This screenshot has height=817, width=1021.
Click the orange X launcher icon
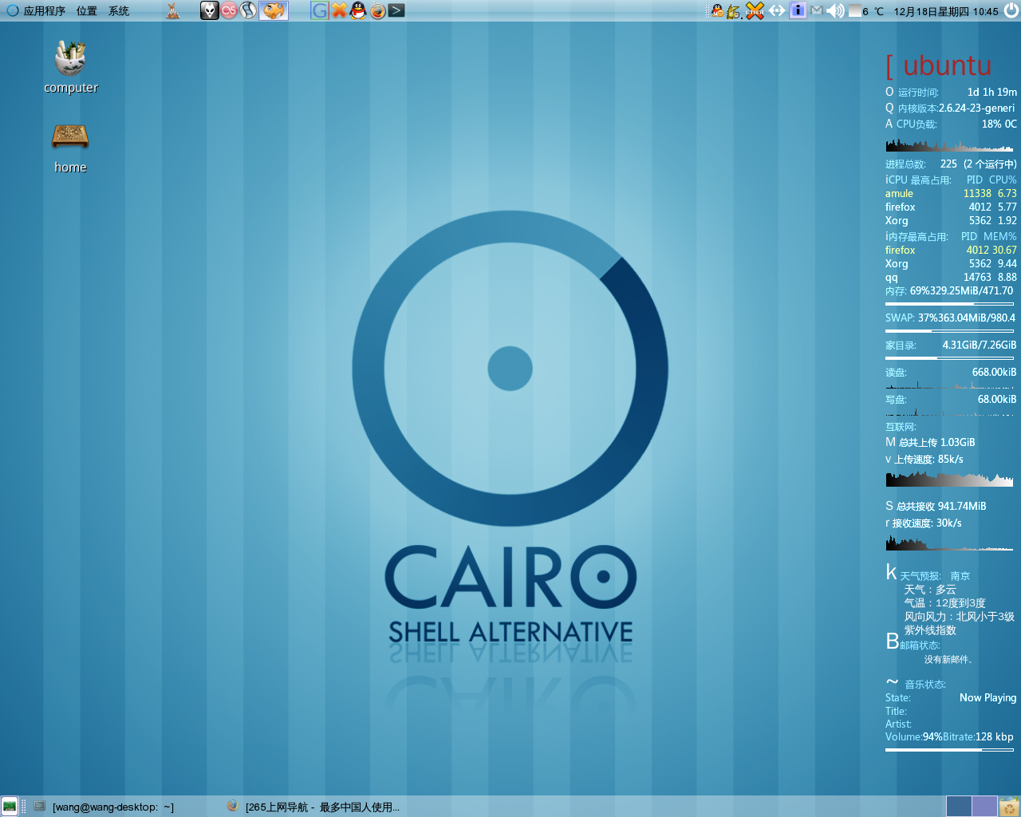click(x=339, y=10)
